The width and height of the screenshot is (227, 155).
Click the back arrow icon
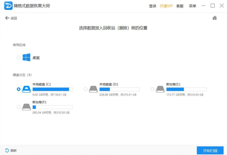7,18
